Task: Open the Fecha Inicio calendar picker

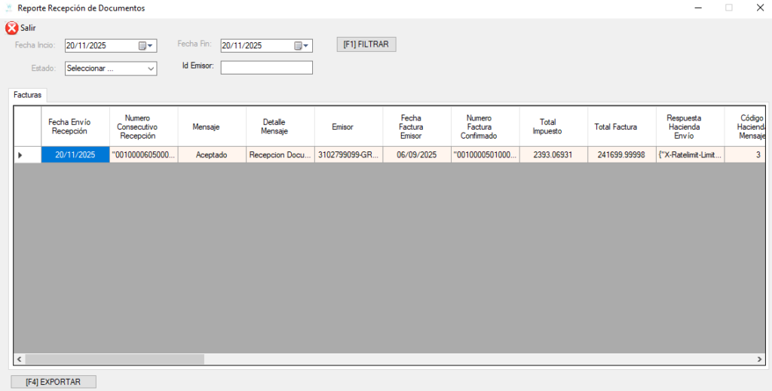Action: click(x=146, y=46)
